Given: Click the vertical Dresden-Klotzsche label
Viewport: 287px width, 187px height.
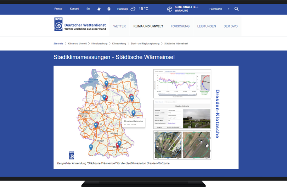Looking at the screenshot, I should [217, 114].
